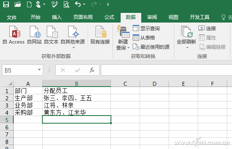Click 现有连接 button

[x=100, y=35]
